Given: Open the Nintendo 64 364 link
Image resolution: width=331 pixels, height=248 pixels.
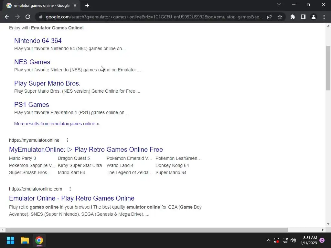Looking at the screenshot, I should pyautogui.click(x=38, y=40).
